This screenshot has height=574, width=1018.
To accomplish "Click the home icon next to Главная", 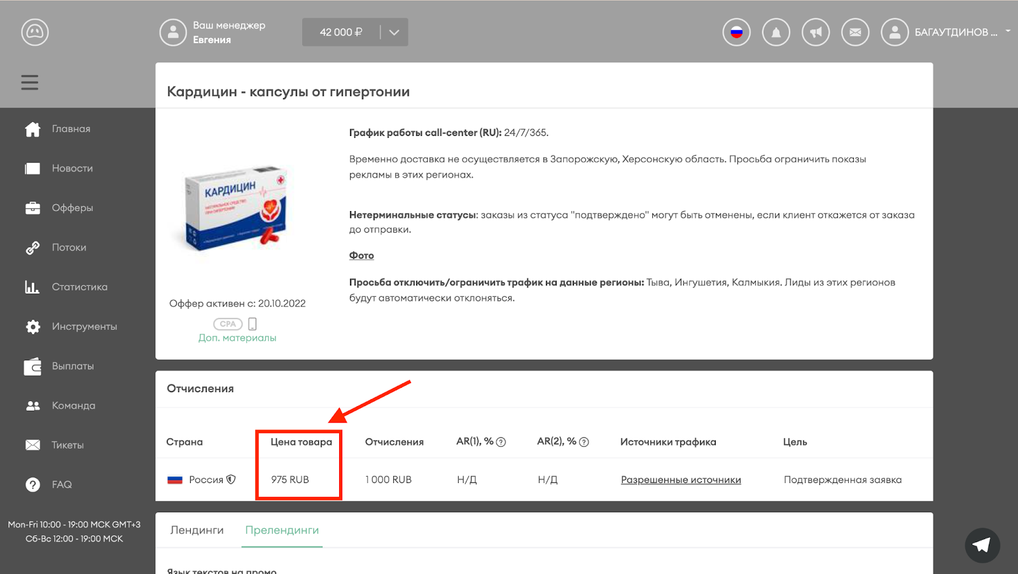I will pos(32,129).
